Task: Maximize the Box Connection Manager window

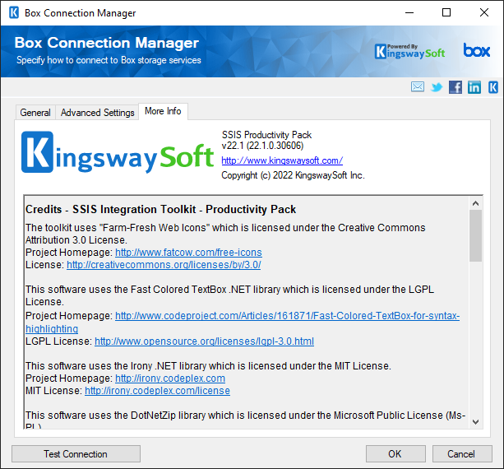Action: [x=446, y=13]
